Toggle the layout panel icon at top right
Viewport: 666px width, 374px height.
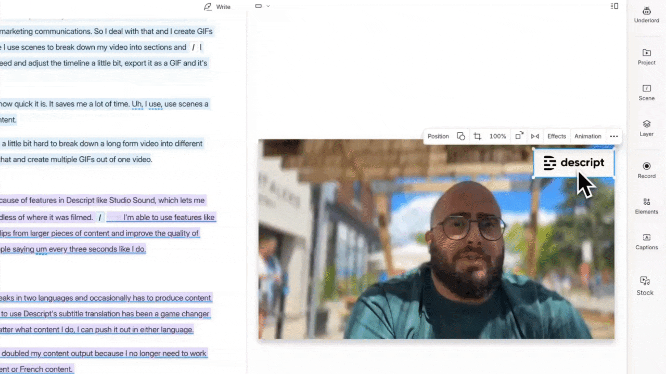point(614,6)
